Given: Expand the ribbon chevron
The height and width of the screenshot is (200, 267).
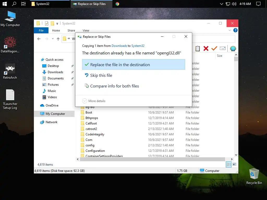Looking at the screenshot, I should (230, 30).
